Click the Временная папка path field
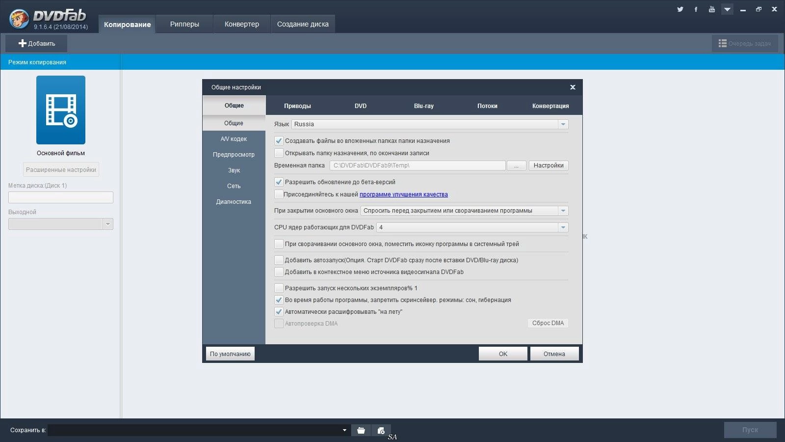The image size is (785, 442). click(418, 166)
